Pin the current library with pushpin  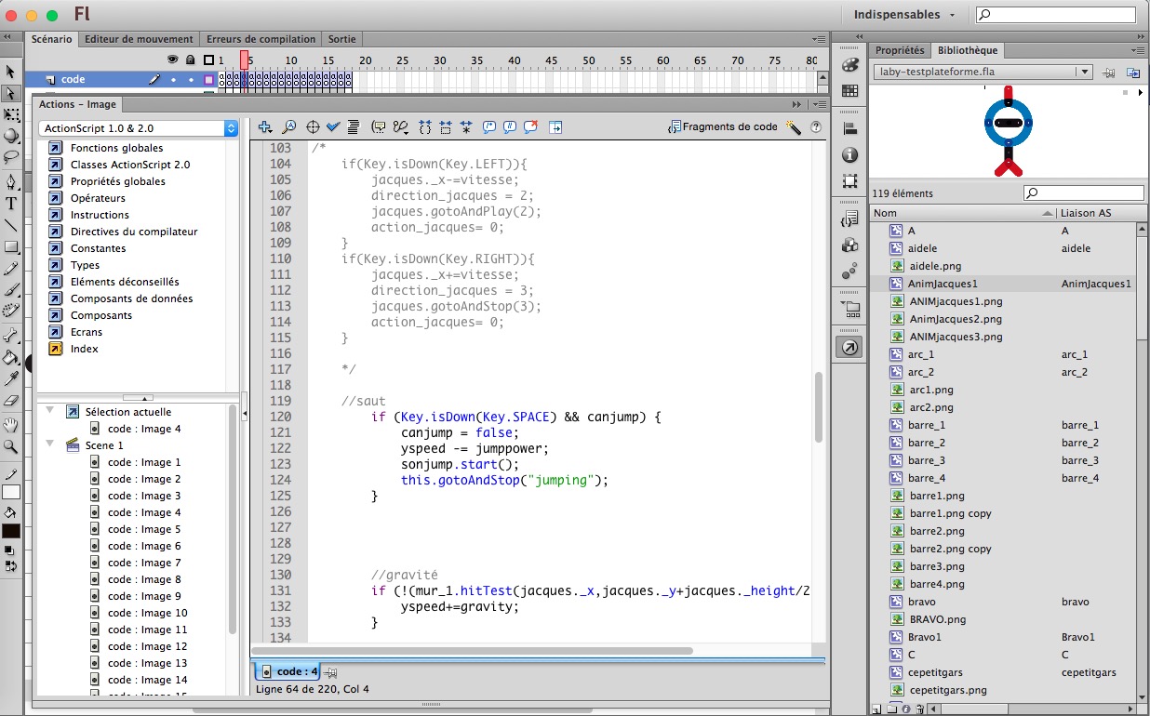point(1109,73)
